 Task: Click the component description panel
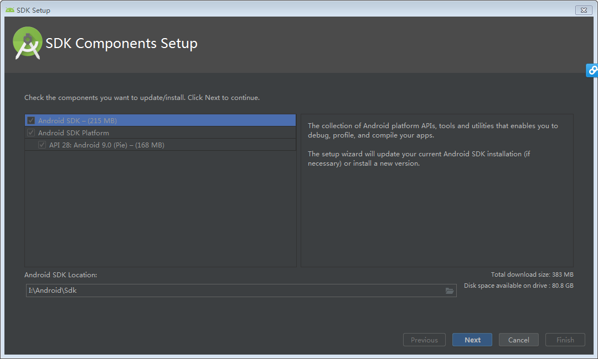point(436,191)
